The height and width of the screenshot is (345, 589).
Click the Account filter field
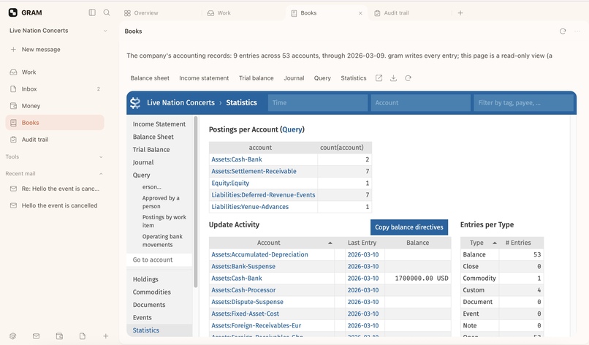click(421, 102)
